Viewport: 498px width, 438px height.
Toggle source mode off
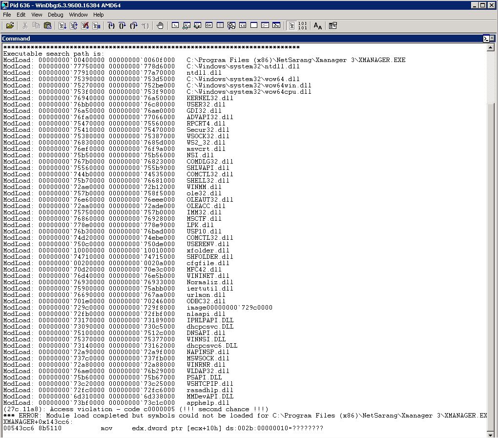click(302, 25)
